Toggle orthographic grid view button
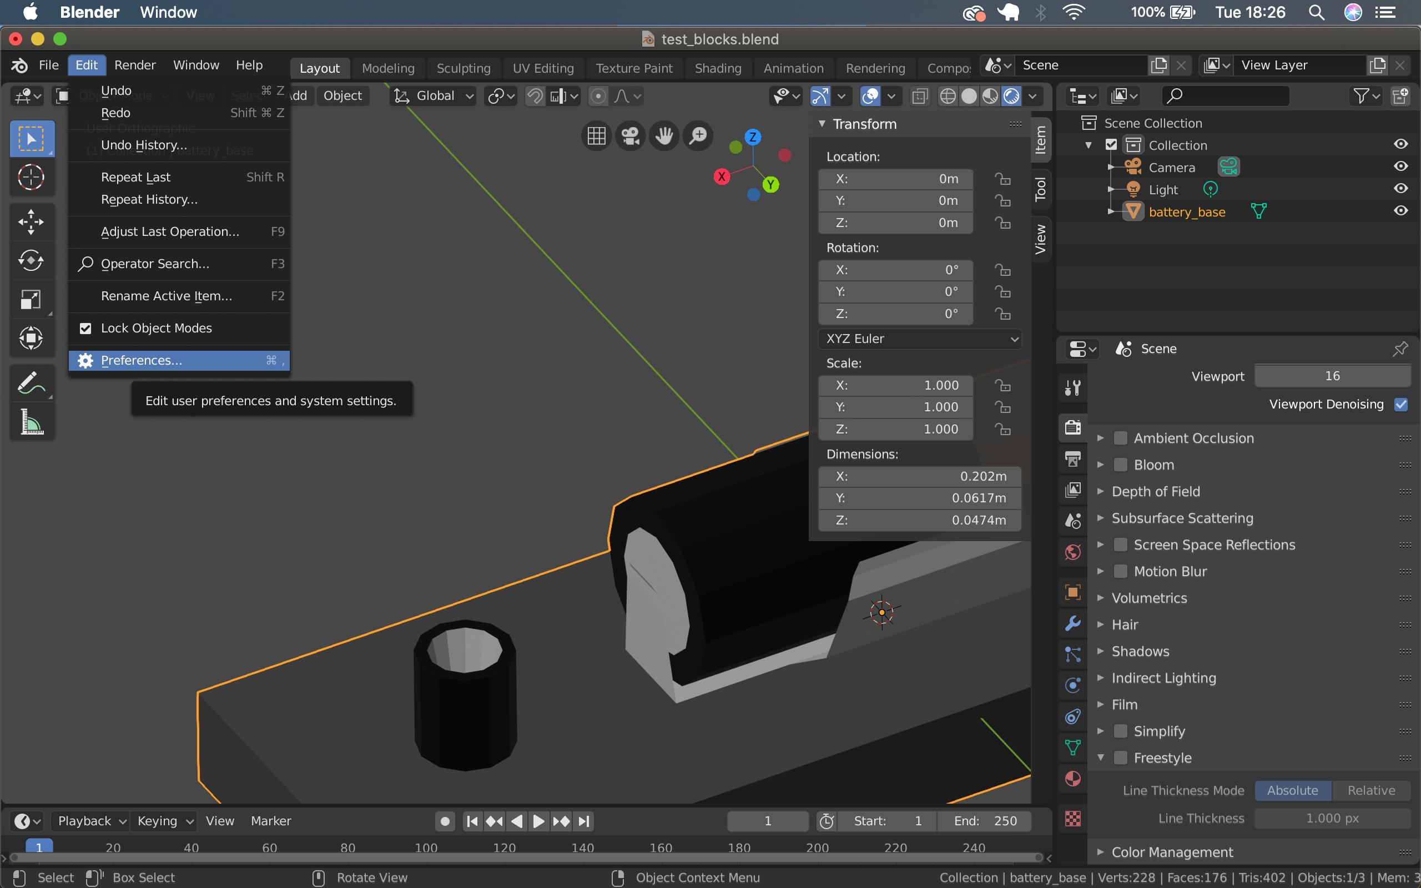 tap(596, 137)
